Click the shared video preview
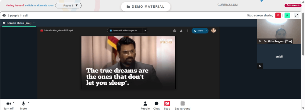305x110 pixels. point(128,62)
